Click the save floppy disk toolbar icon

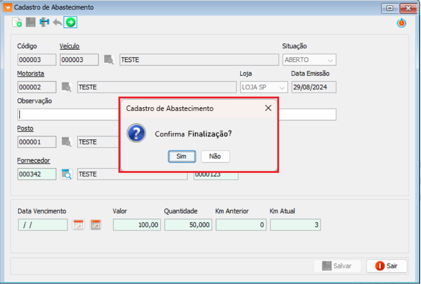click(x=30, y=22)
